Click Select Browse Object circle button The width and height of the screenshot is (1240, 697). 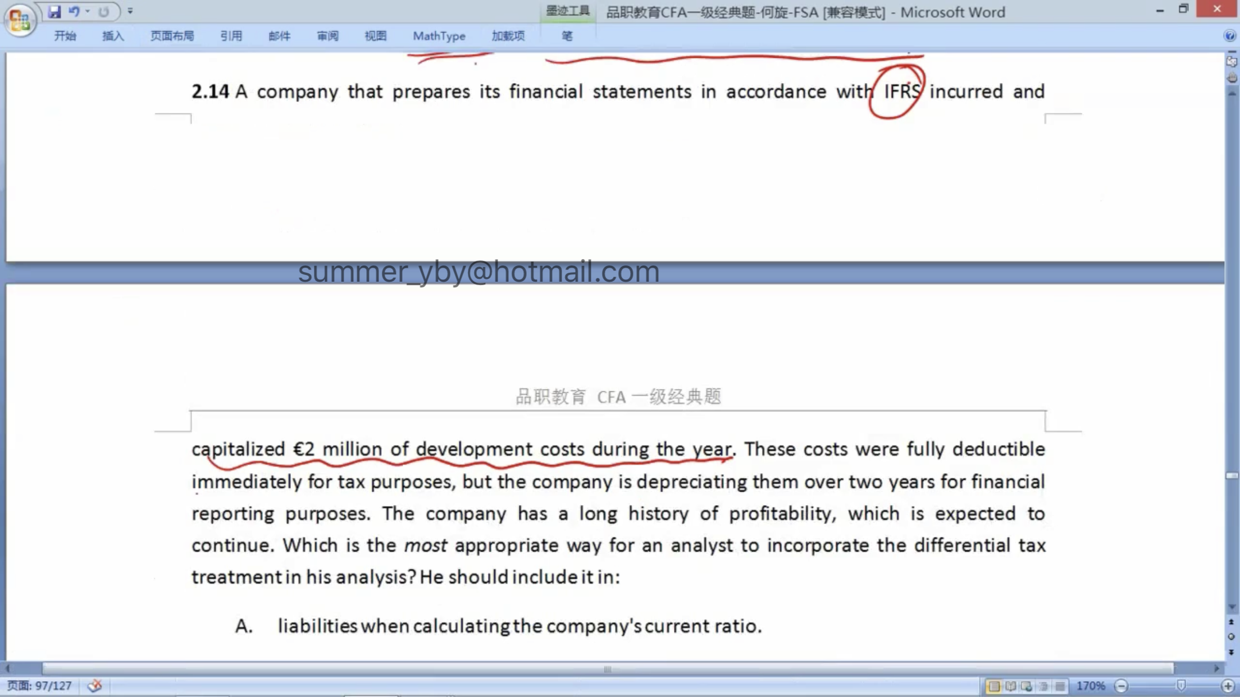[1231, 637]
